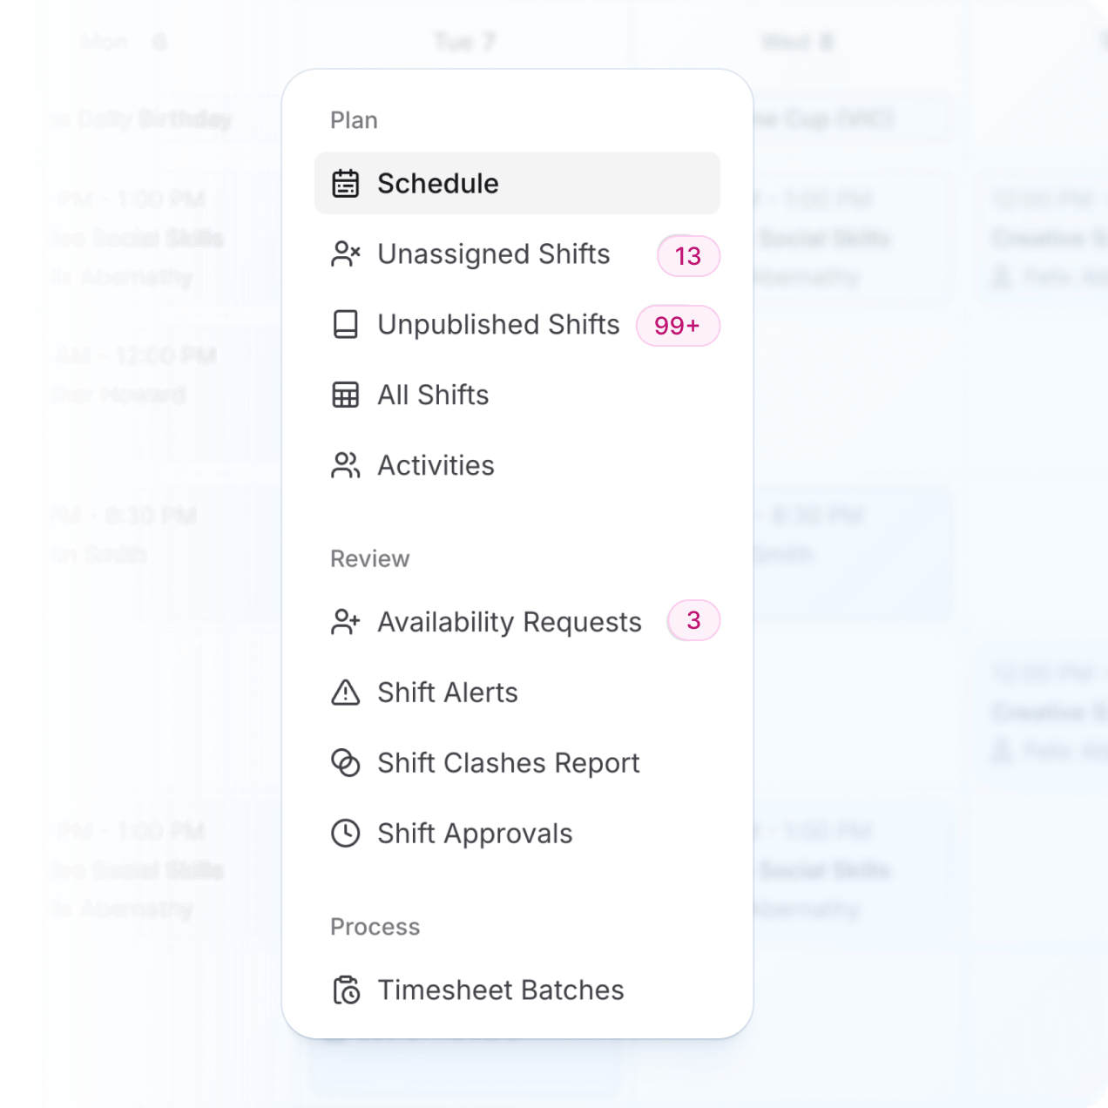Screen dimensions: 1108x1108
Task: Click the All Shifts grid icon
Action: tap(346, 395)
